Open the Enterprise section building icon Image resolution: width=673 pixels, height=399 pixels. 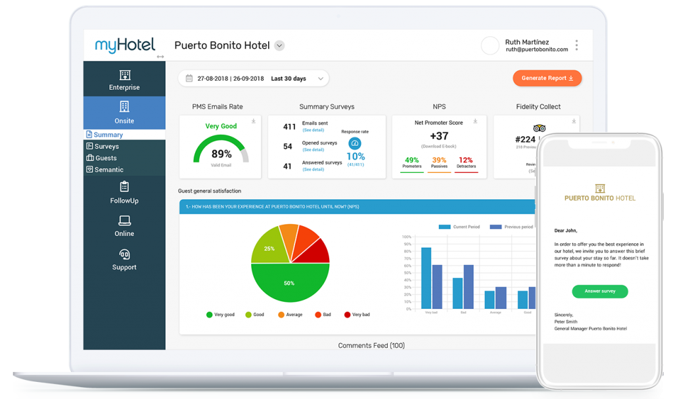(125, 75)
